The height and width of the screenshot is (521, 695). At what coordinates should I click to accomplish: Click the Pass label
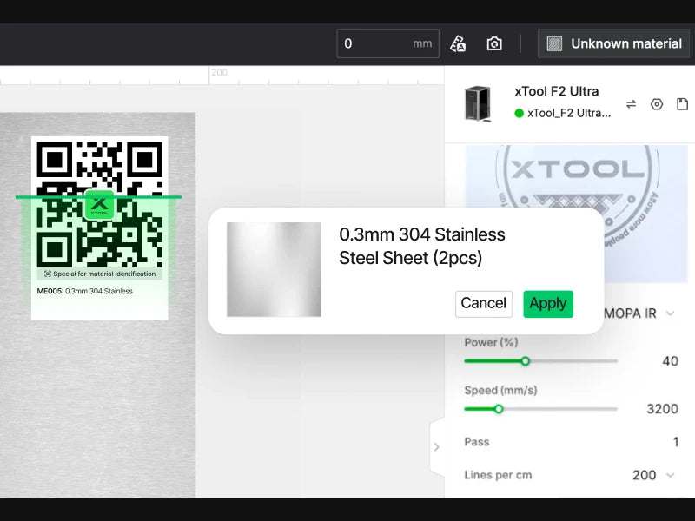click(x=477, y=442)
